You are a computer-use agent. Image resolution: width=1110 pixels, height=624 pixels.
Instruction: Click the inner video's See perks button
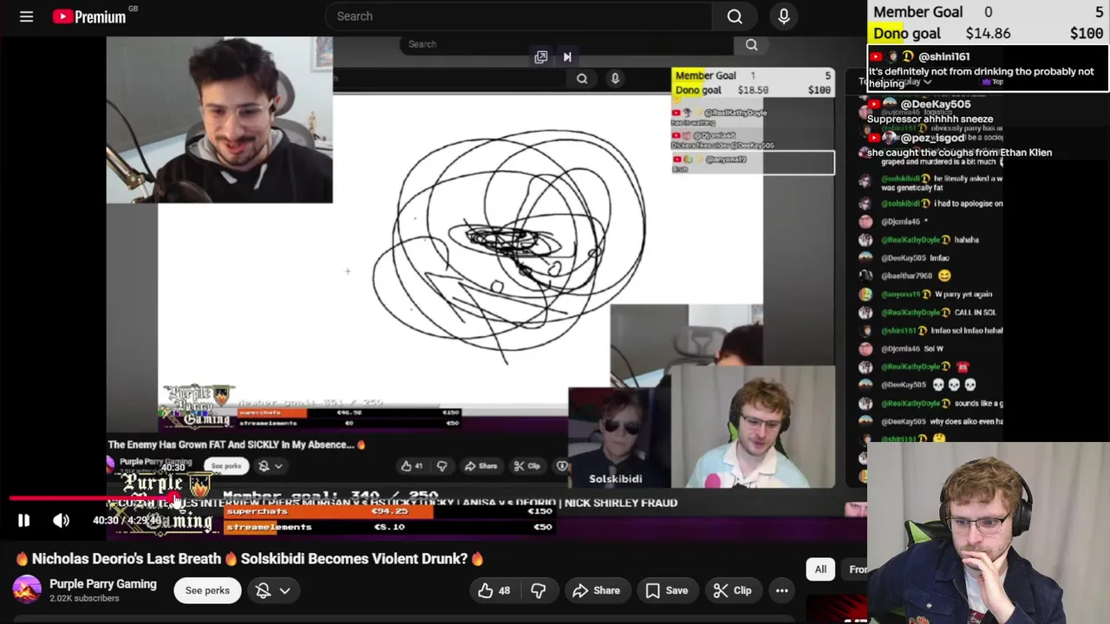point(226,466)
